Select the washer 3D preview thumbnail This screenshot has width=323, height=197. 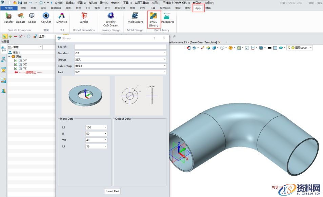pos(86,96)
